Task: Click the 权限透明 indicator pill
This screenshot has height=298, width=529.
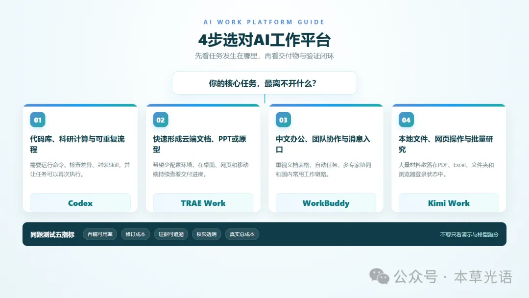Action: point(207,234)
